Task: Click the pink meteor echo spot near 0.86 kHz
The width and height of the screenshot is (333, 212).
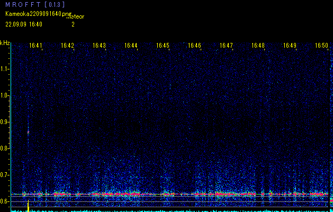Action: [28, 132]
